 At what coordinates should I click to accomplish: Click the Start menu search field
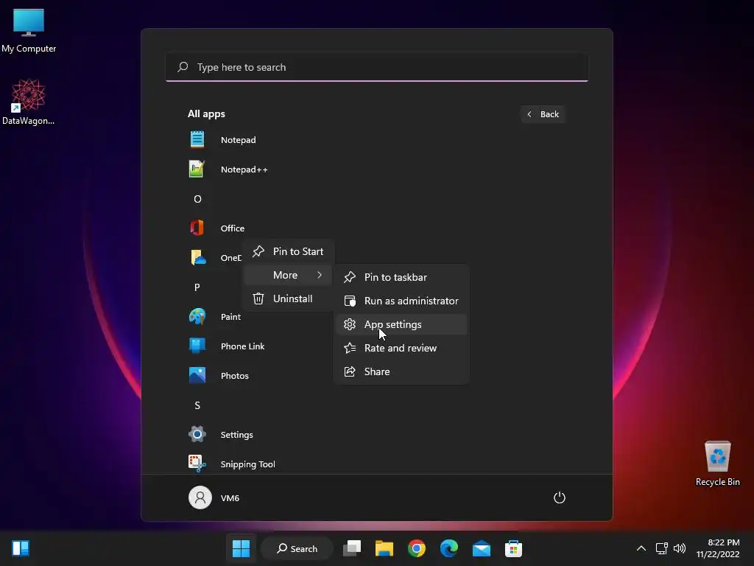click(x=376, y=67)
